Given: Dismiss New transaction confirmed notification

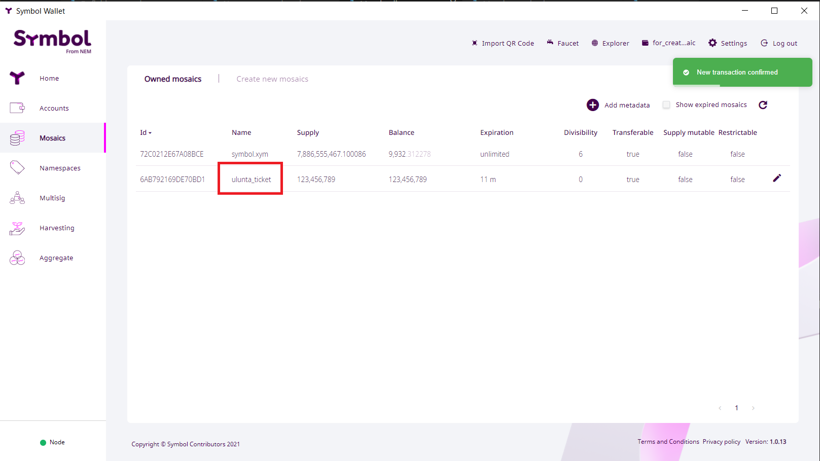Looking at the screenshot, I should (742, 73).
